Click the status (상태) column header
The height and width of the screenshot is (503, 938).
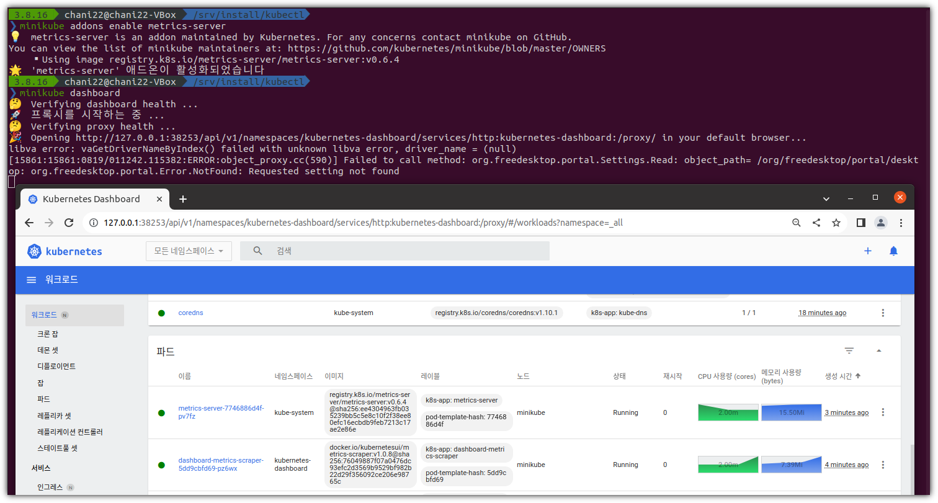point(619,376)
